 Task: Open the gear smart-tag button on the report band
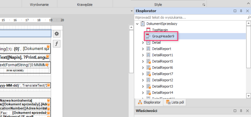point(57,34)
